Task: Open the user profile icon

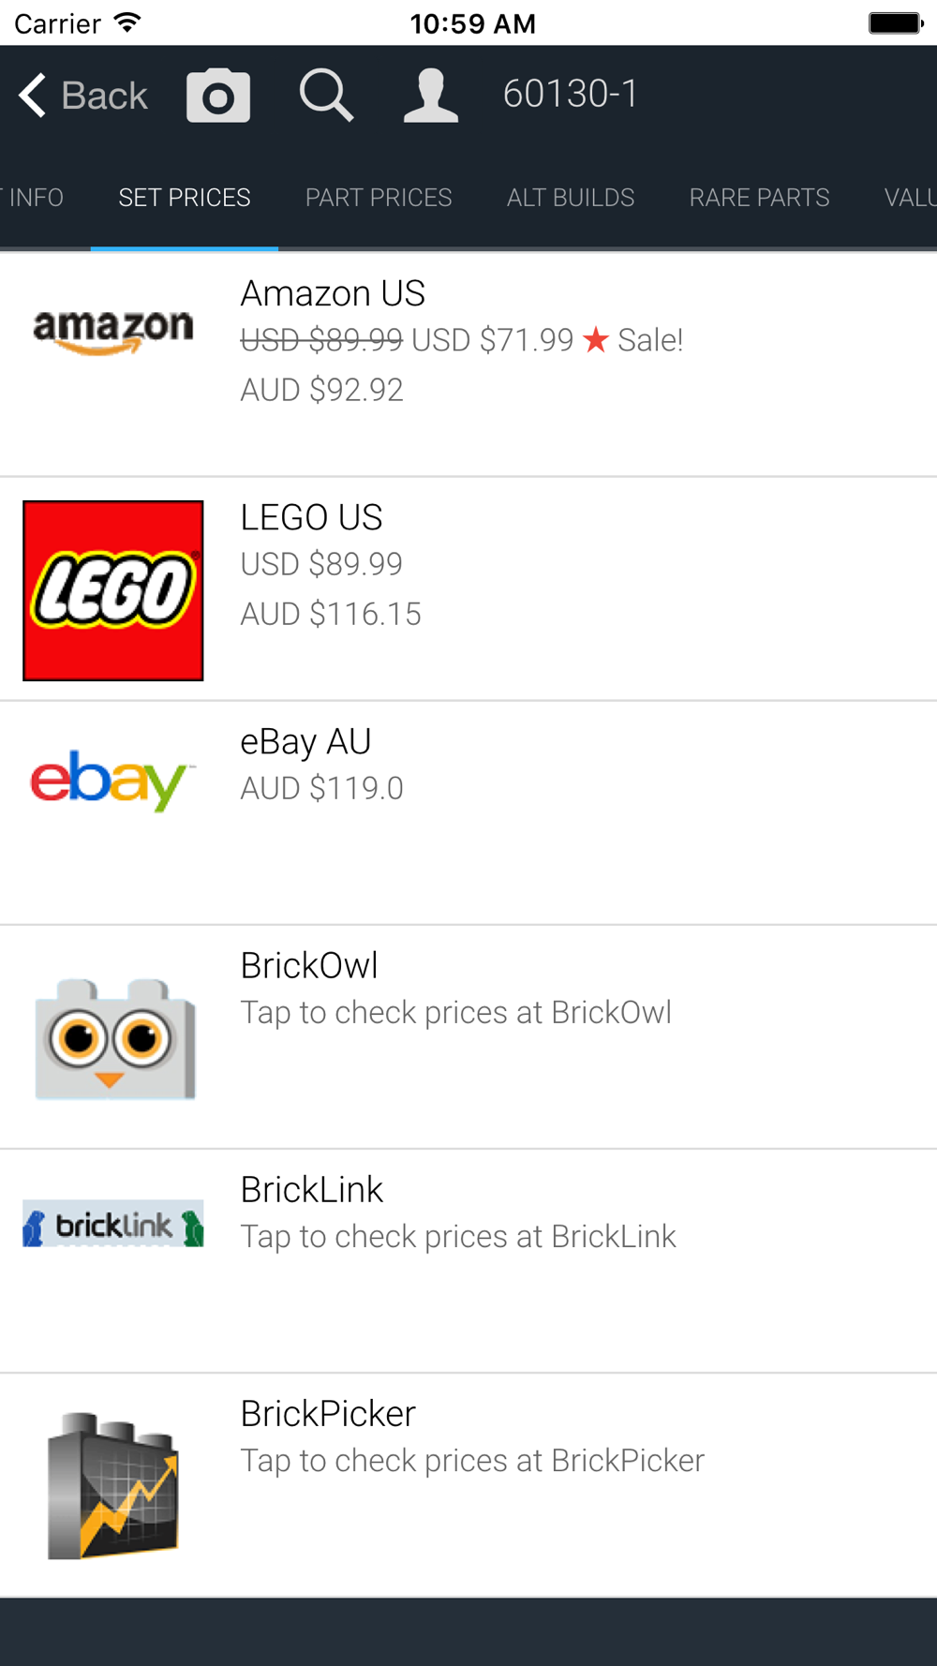Action: tap(431, 96)
